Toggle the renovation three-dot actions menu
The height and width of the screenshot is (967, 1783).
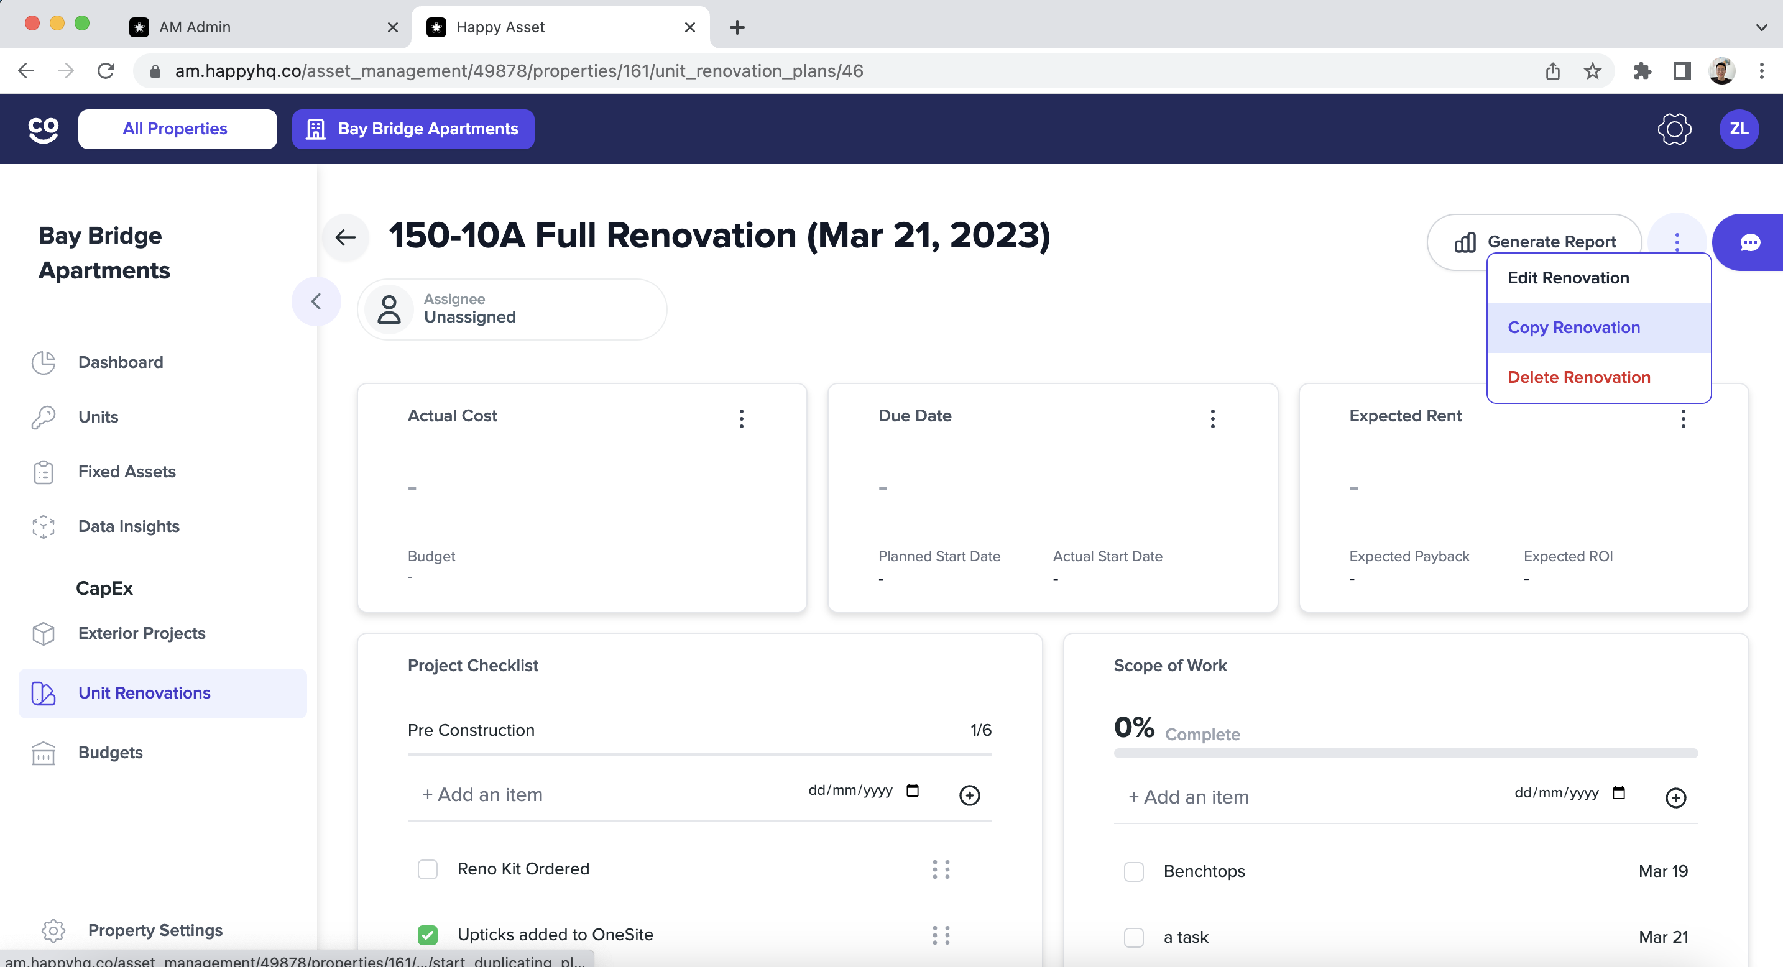tap(1677, 241)
